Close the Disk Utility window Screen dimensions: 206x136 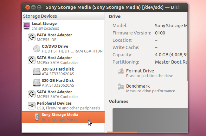click(27, 7)
